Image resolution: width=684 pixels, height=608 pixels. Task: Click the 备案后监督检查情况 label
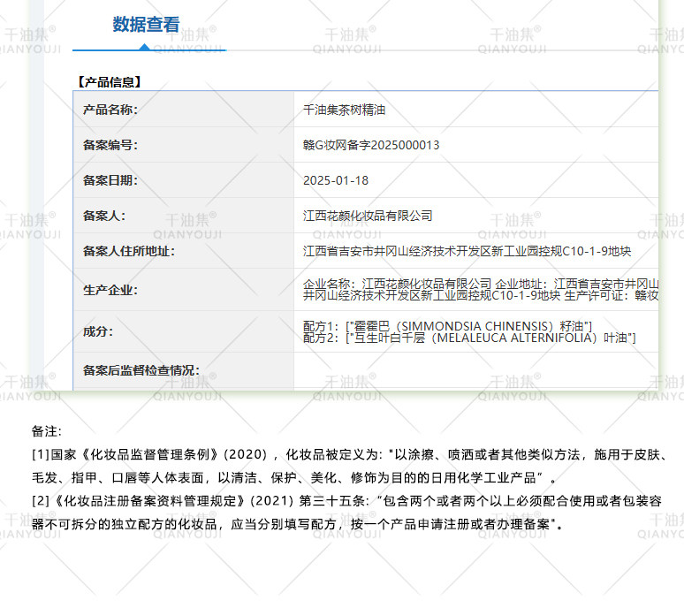tap(141, 370)
